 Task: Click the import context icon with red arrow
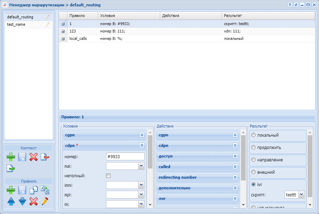click(x=45, y=157)
